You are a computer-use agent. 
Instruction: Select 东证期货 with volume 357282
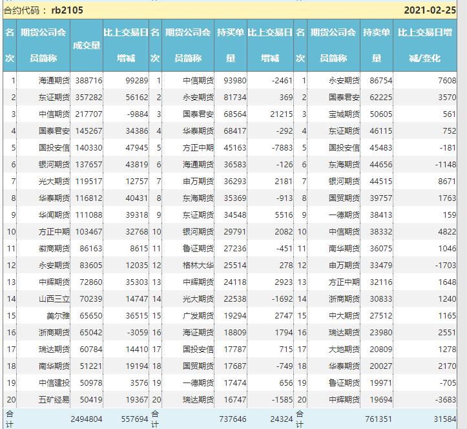coord(54,97)
